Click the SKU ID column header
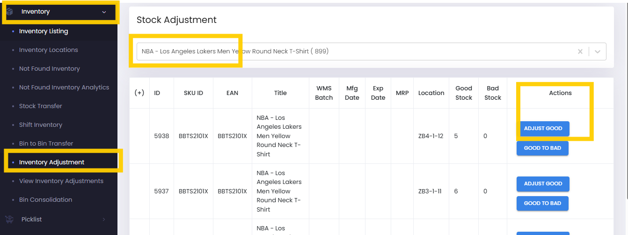628x235 pixels. (193, 93)
